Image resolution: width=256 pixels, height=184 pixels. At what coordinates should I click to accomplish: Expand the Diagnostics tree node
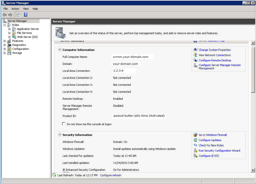point(5,45)
